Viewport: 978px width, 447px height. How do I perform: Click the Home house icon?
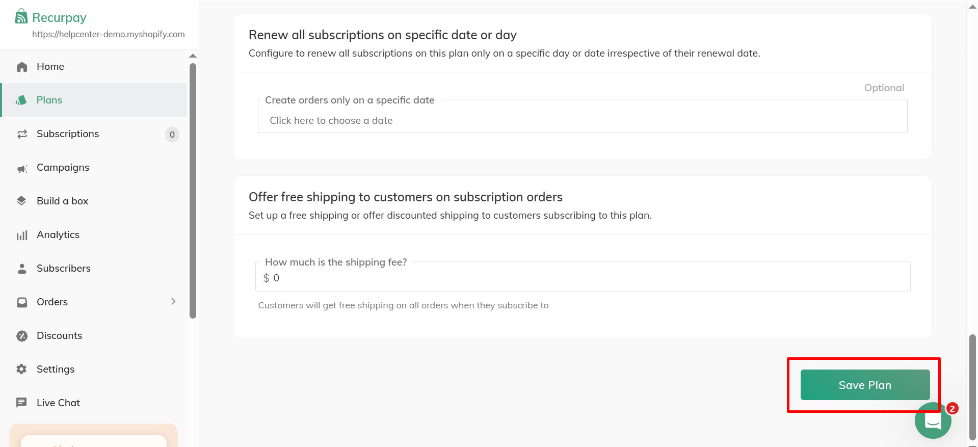(x=22, y=67)
